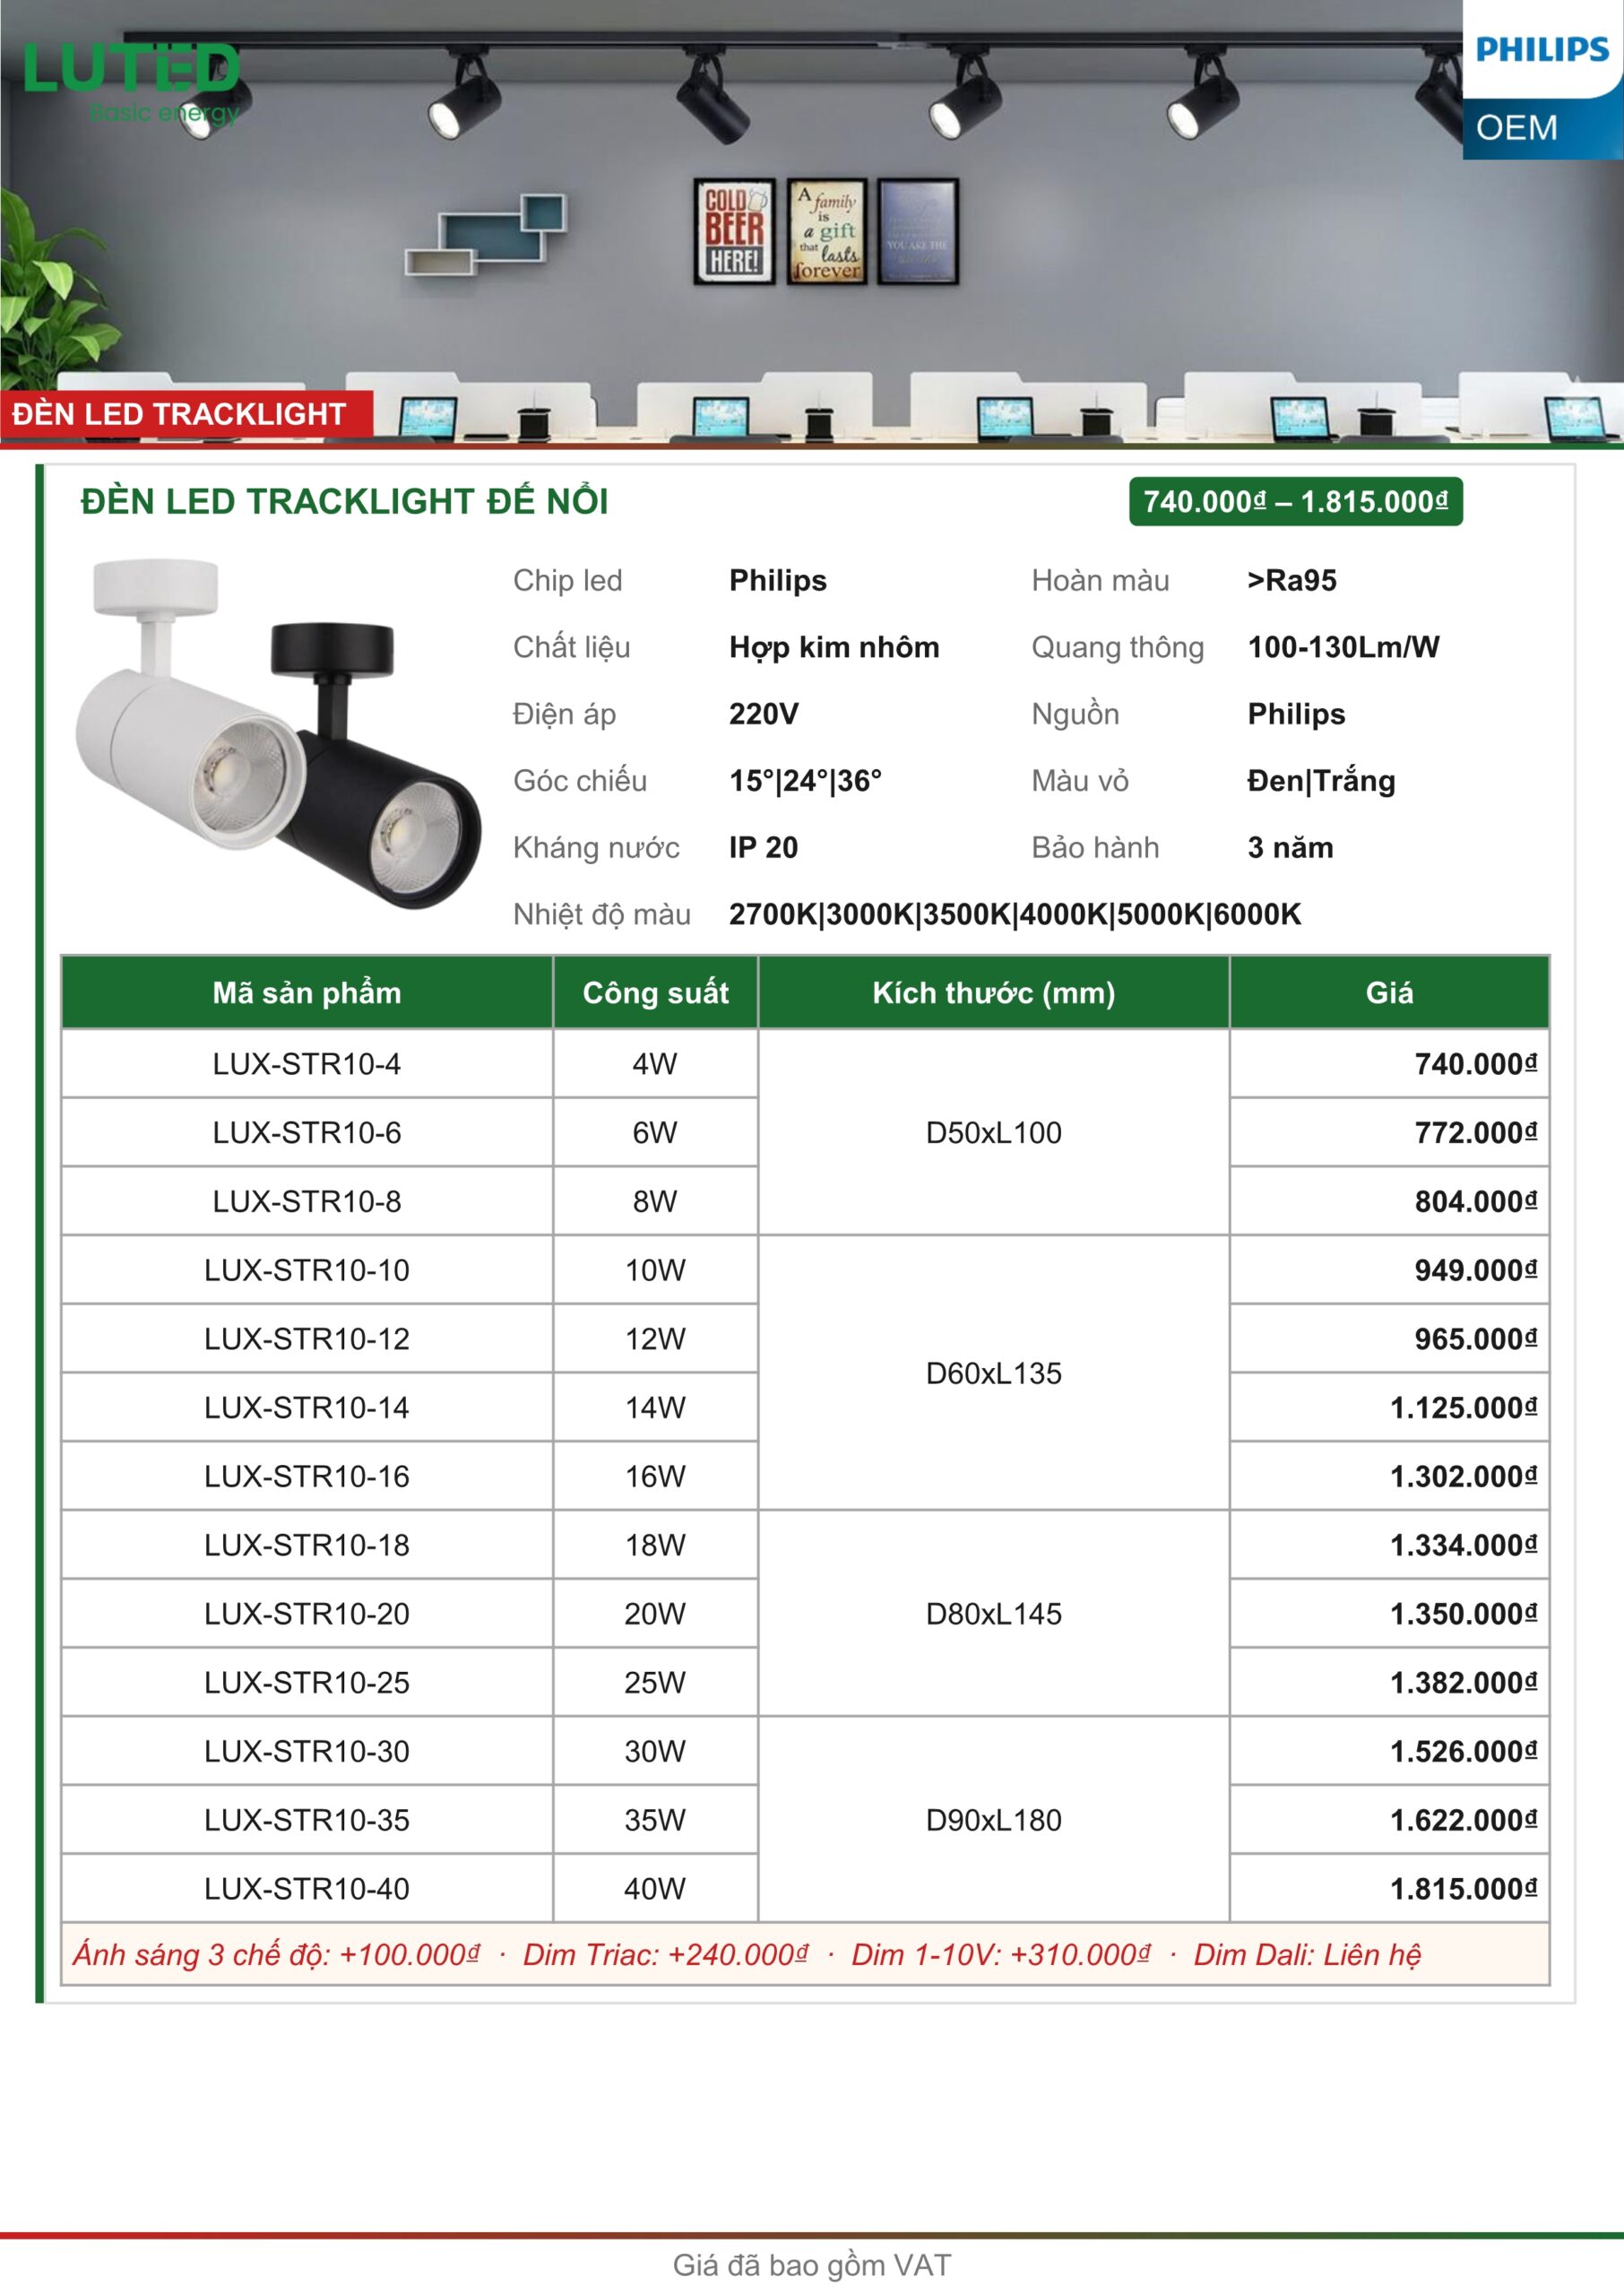Click the Công suất column header
The height and width of the screenshot is (2295, 1624).
[x=655, y=993]
